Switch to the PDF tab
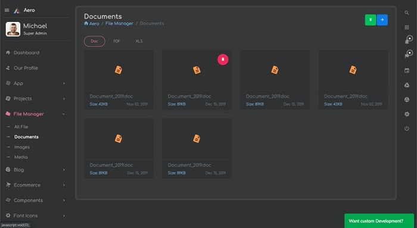 (x=117, y=41)
